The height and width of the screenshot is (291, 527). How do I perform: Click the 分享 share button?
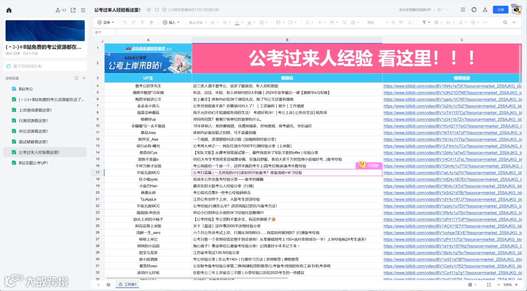501,10
